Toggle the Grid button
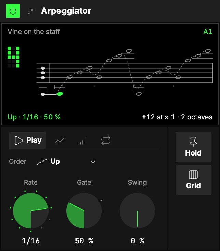The width and height of the screenshot is (220, 251). pyautogui.click(x=193, y=180)
